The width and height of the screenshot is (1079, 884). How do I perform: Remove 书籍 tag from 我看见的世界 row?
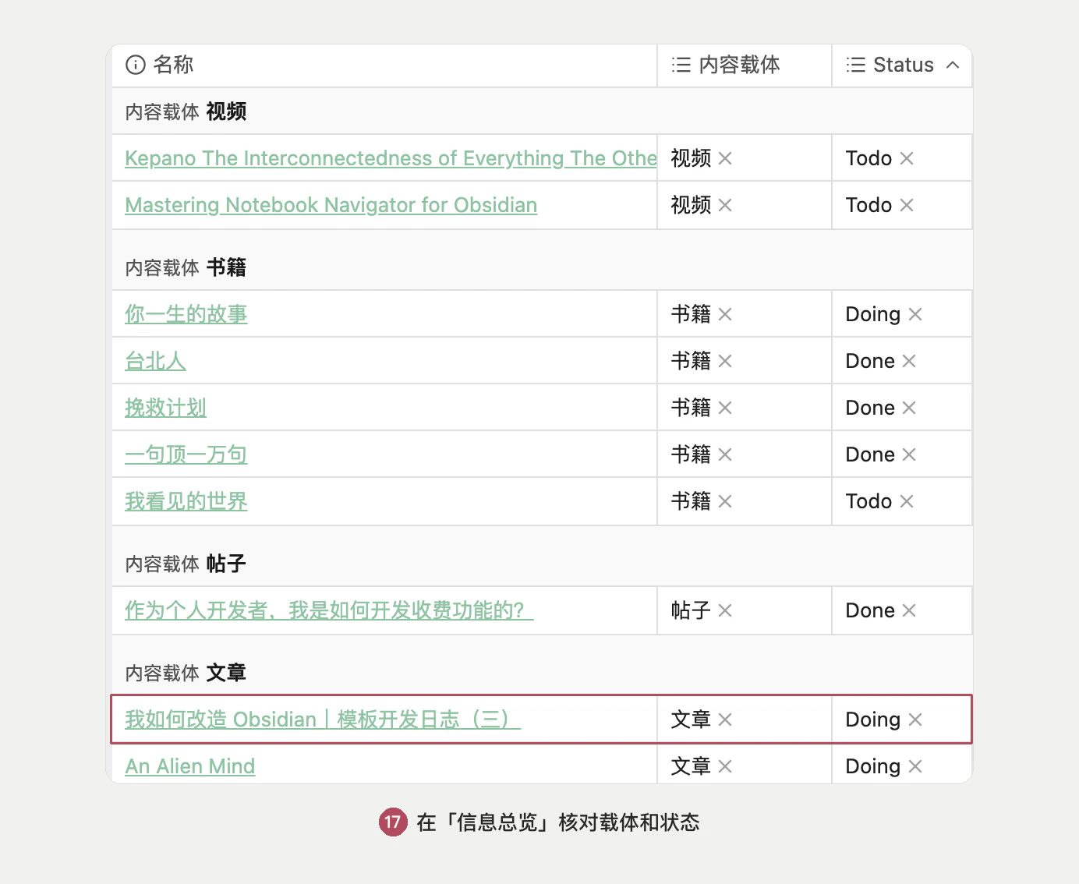pyautogui.click(x=725, y=501)
